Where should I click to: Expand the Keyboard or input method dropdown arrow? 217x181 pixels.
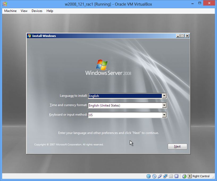tap(164, 115)
